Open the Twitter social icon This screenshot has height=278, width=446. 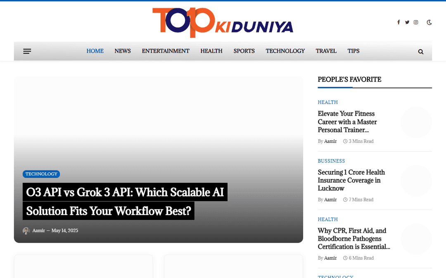pyautogui.click(x=407, y=22)
